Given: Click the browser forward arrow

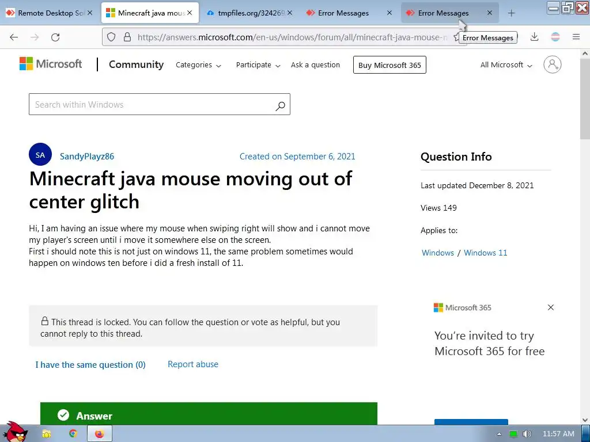Looking at the screenshot, I should (35, 37).
